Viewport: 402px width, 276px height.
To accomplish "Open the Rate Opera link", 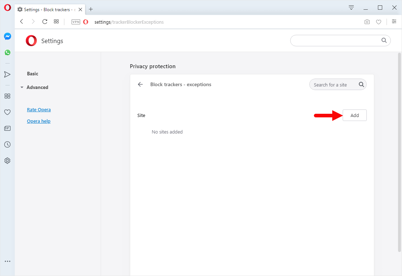I will [39, 110].
